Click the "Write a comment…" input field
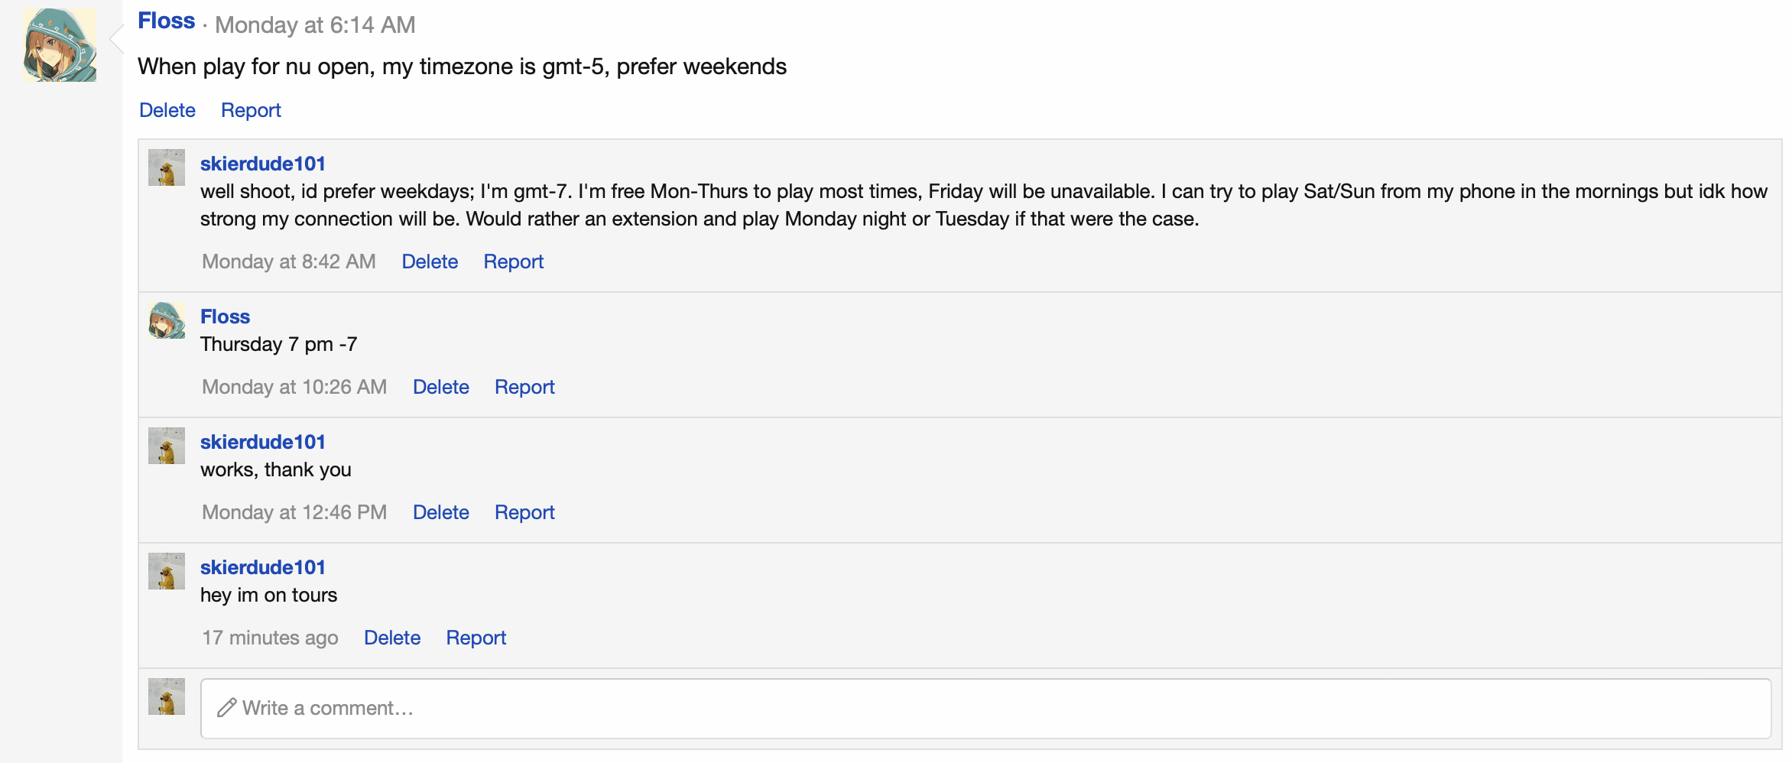Screen dimensions: 1792x763 tap(985, 708)
